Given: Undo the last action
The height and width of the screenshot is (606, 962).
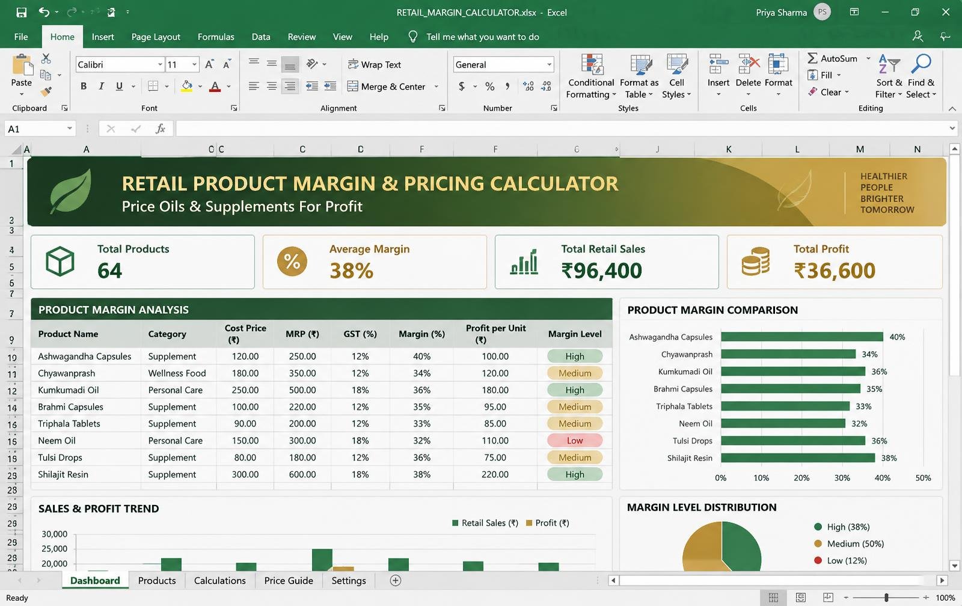Looking at the screenshot, I should pyautogui.click(x=44, y=12).
